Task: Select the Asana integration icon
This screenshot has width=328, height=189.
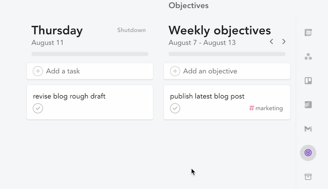Action: point(308,57)
